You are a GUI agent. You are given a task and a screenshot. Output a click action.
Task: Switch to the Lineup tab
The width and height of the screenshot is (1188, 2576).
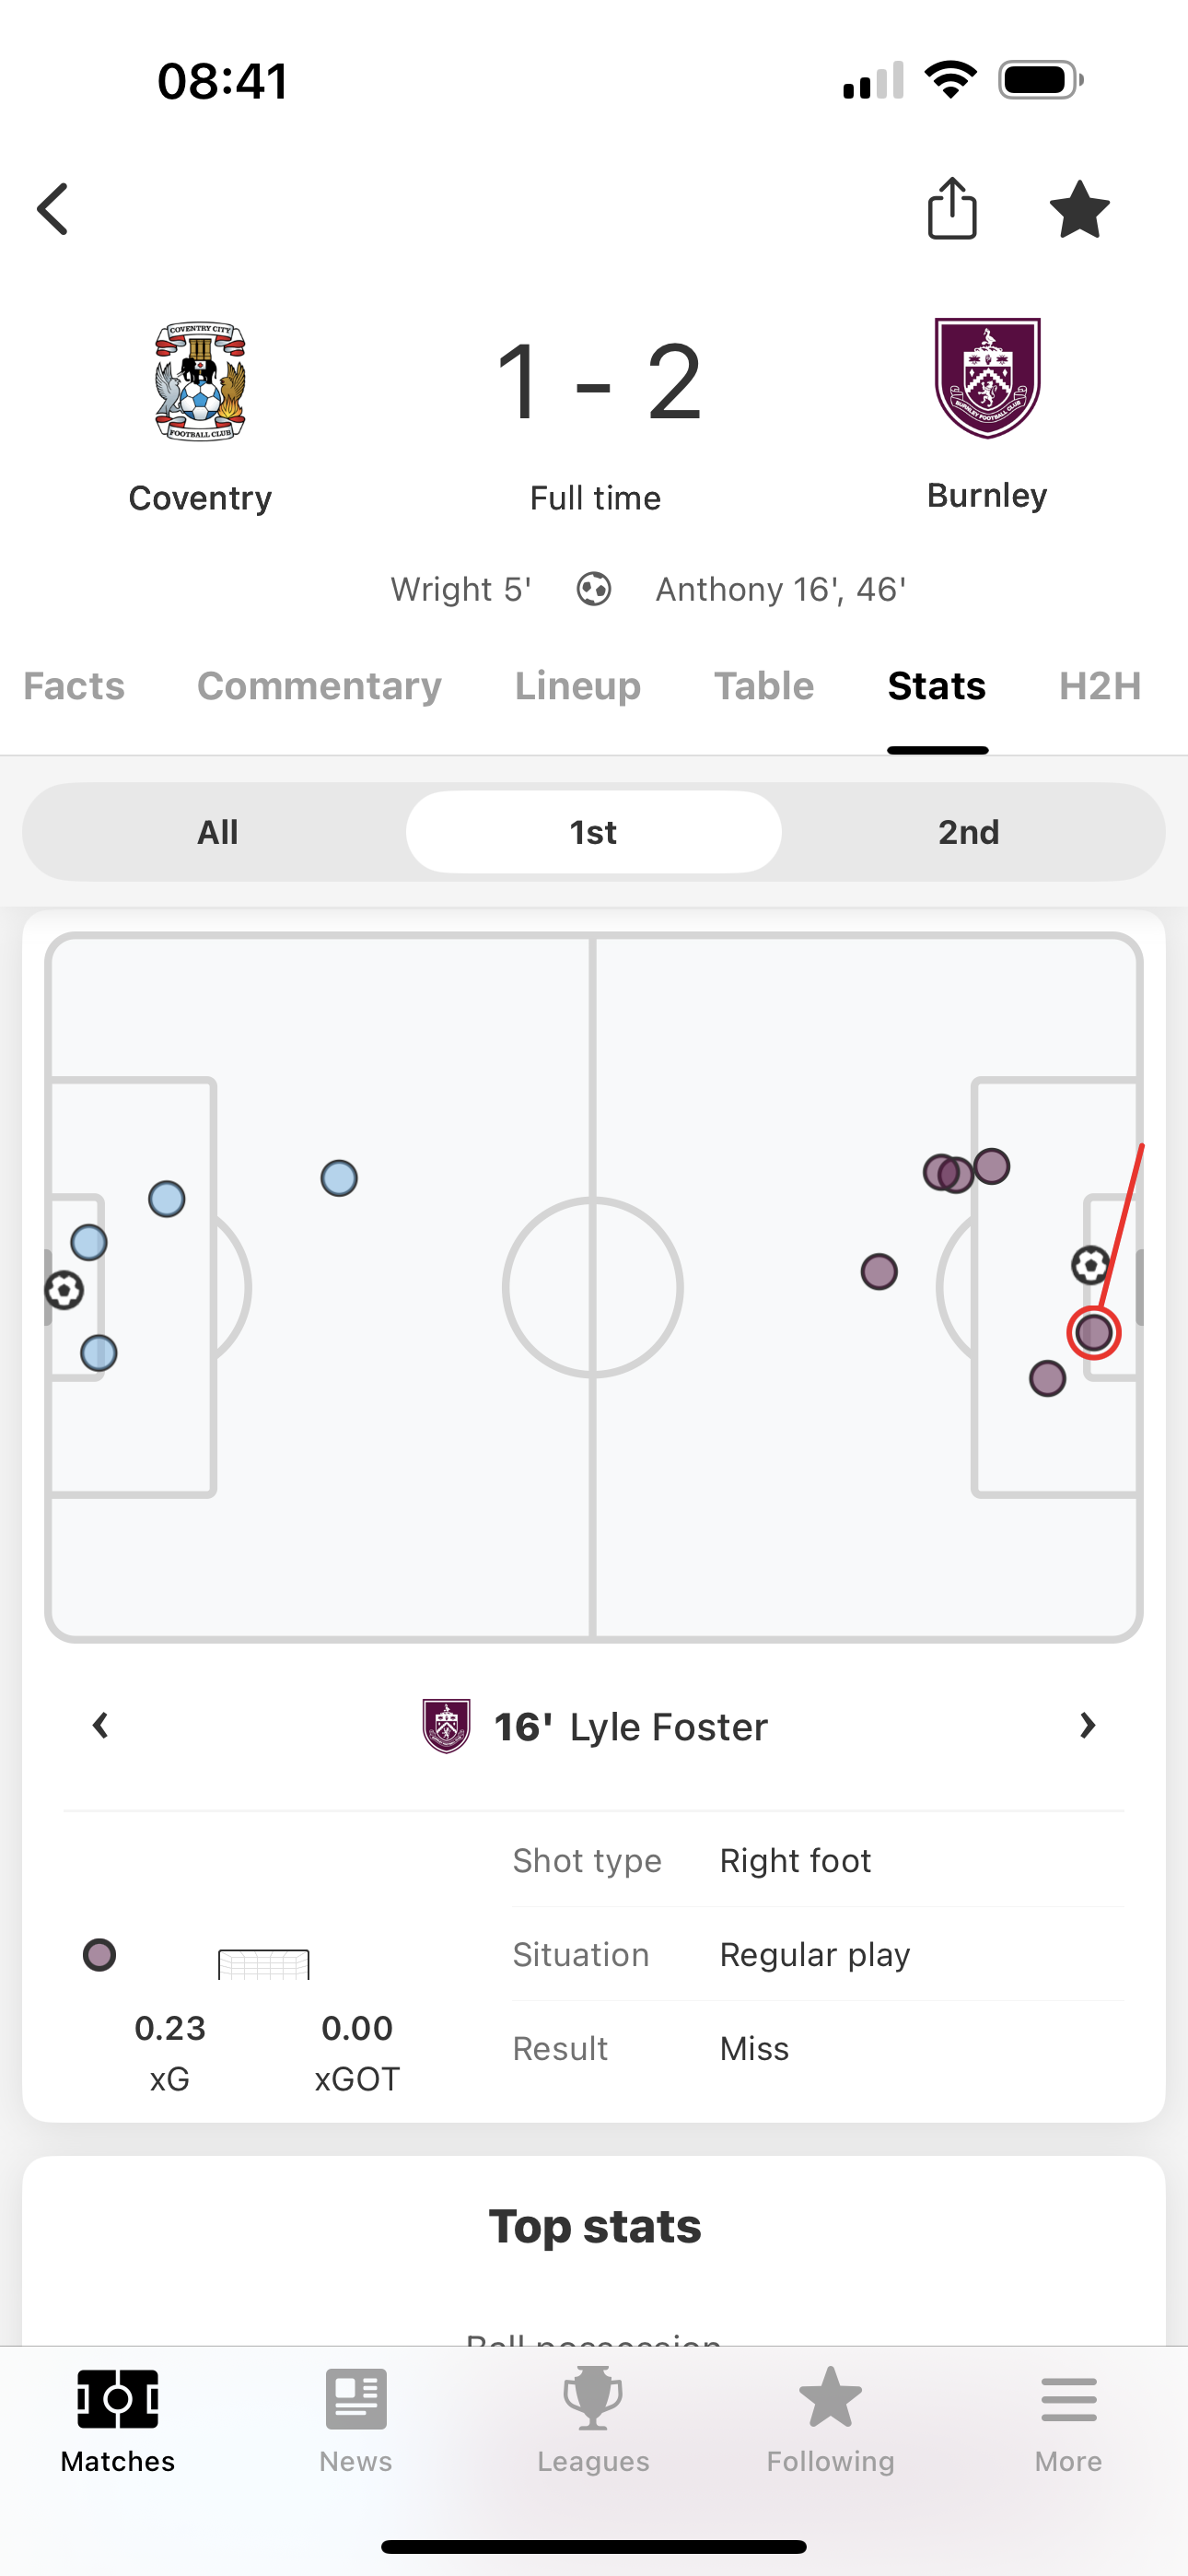click(x=577, y=686)
